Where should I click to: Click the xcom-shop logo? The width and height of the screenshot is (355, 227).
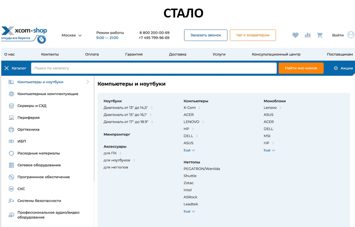[x=24, y=35]
